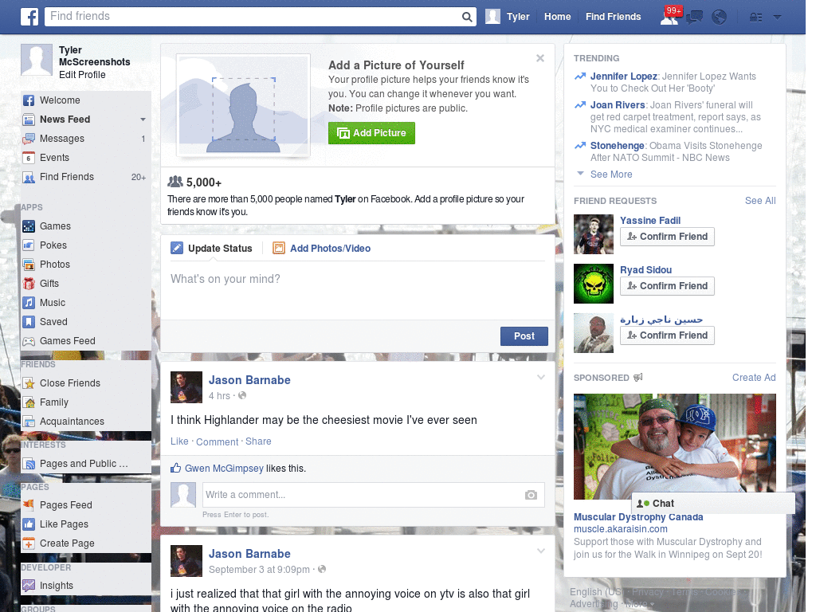This screenshot has height=612, width=816.
Task: Confirm friend request from Yassine Fadil
Action: 667,237
